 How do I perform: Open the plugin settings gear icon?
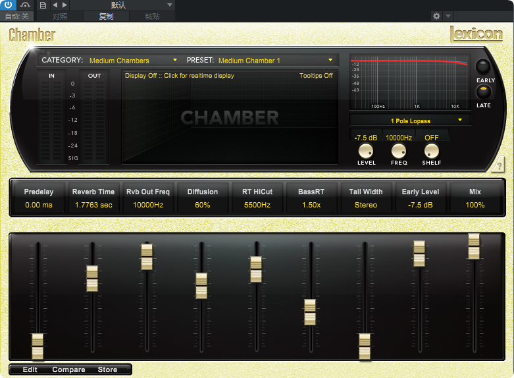[436, 16]
